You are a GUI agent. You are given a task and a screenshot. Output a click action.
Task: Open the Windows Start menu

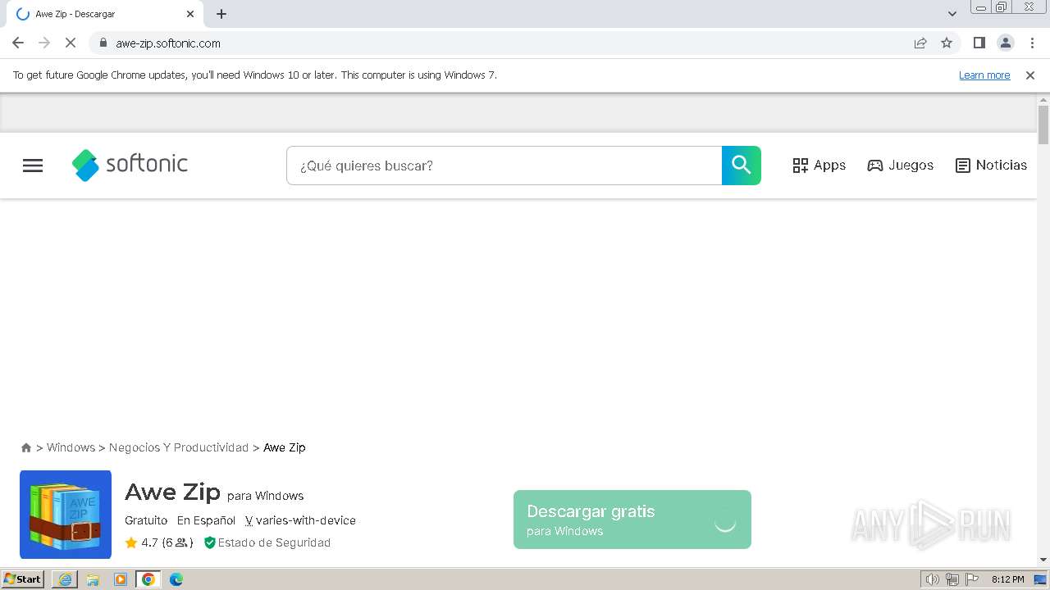tap(22, 579)
